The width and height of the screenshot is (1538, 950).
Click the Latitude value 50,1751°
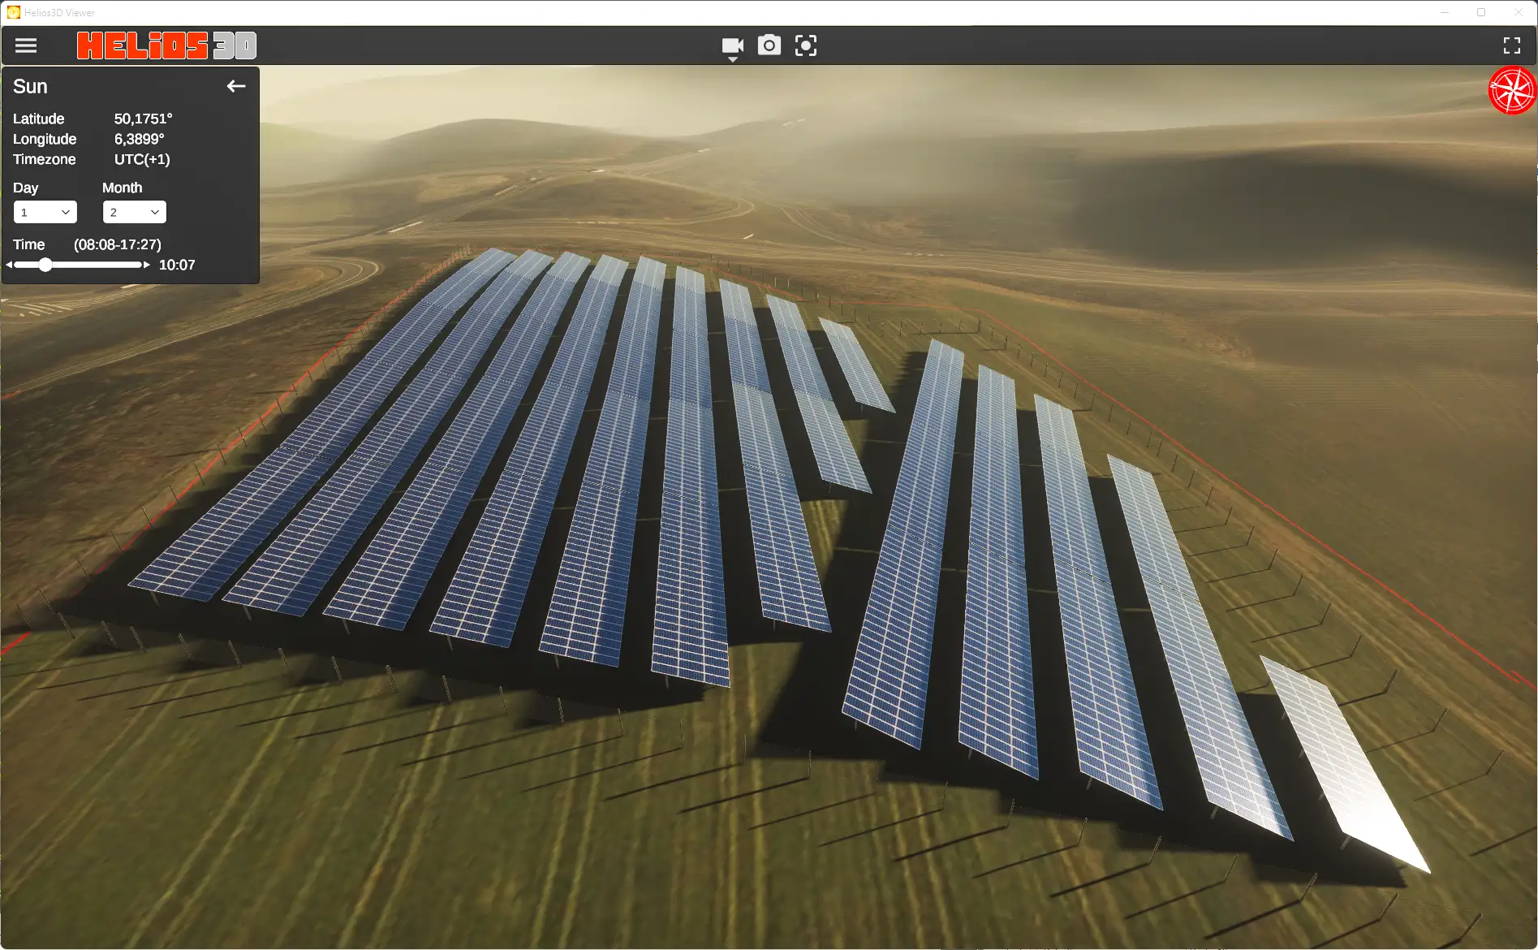click(x=143, y=119)
